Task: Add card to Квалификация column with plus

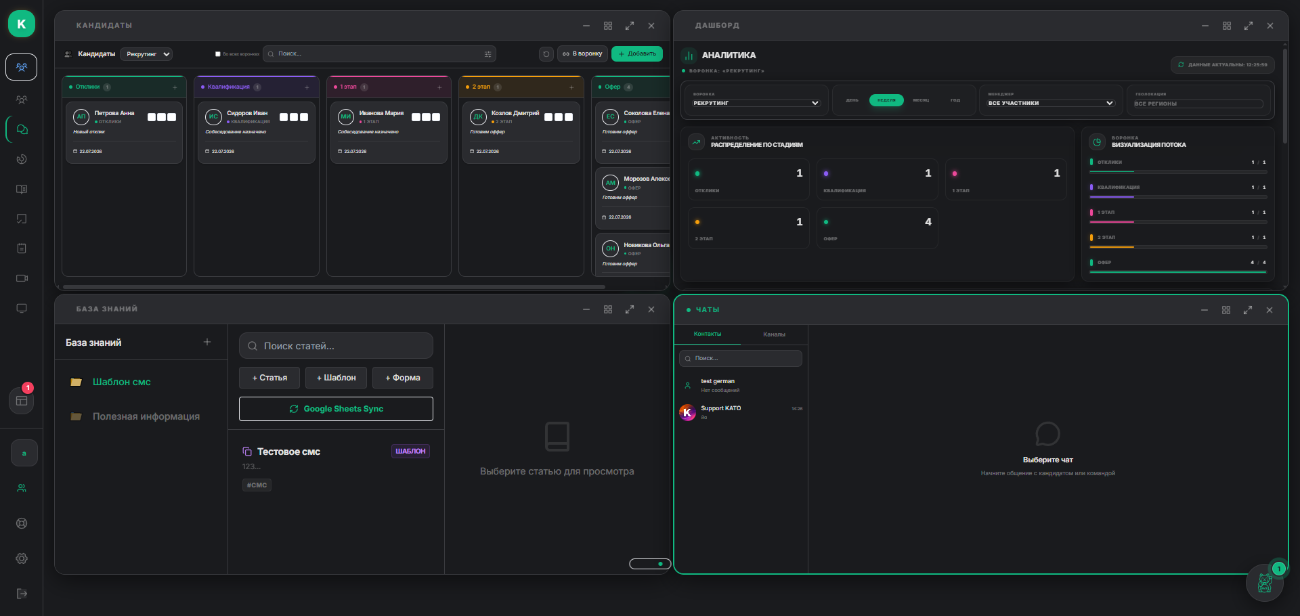Action: (307, 87)
